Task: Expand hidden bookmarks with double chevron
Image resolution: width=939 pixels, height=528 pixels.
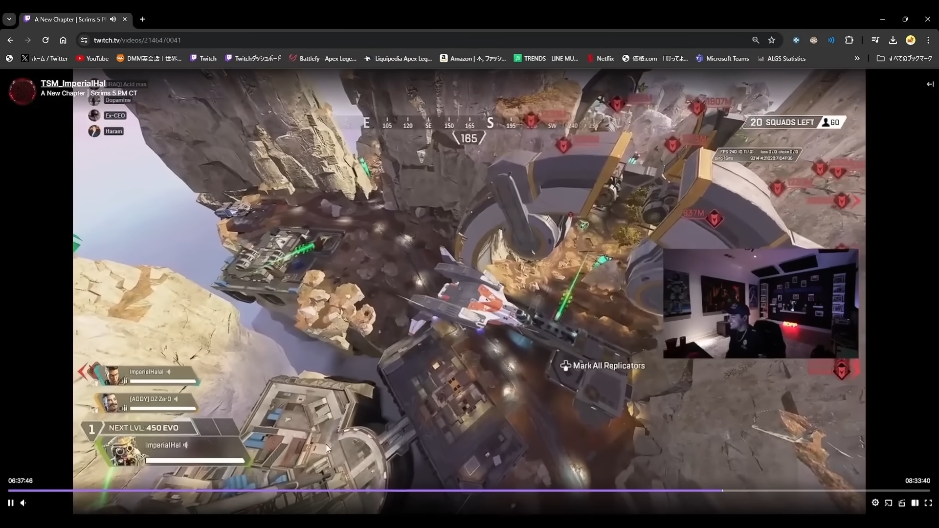Action: (x=857, y=58)
